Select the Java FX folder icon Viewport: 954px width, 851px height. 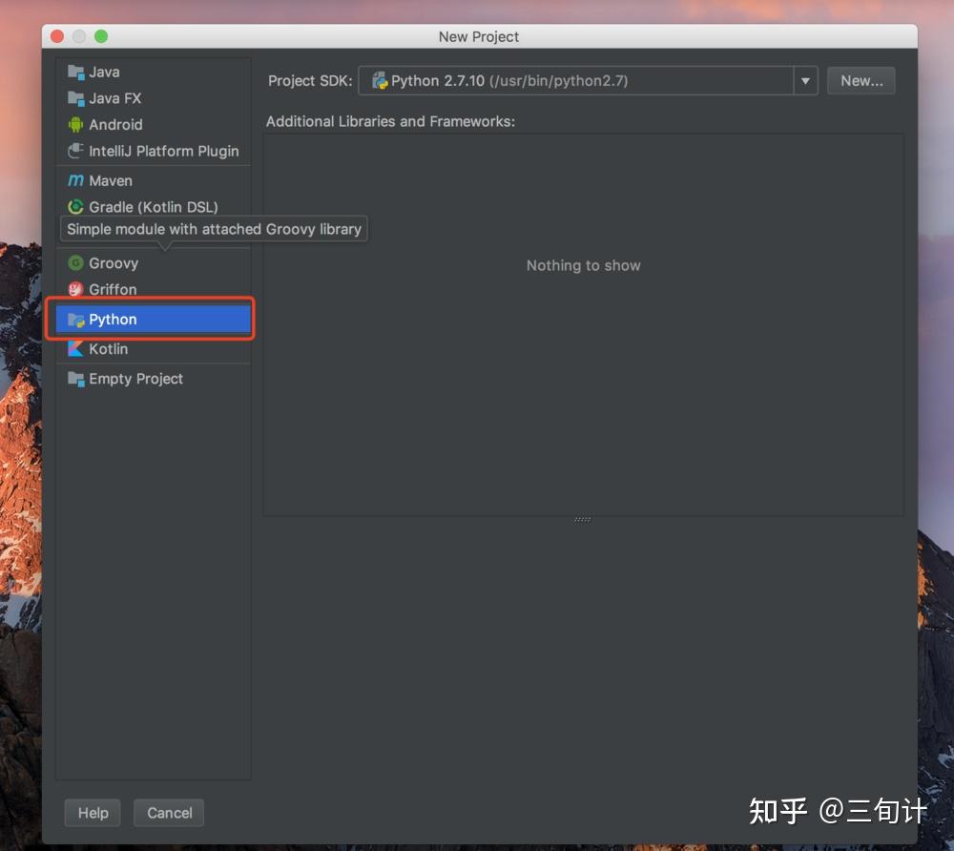tap(75, 97)
